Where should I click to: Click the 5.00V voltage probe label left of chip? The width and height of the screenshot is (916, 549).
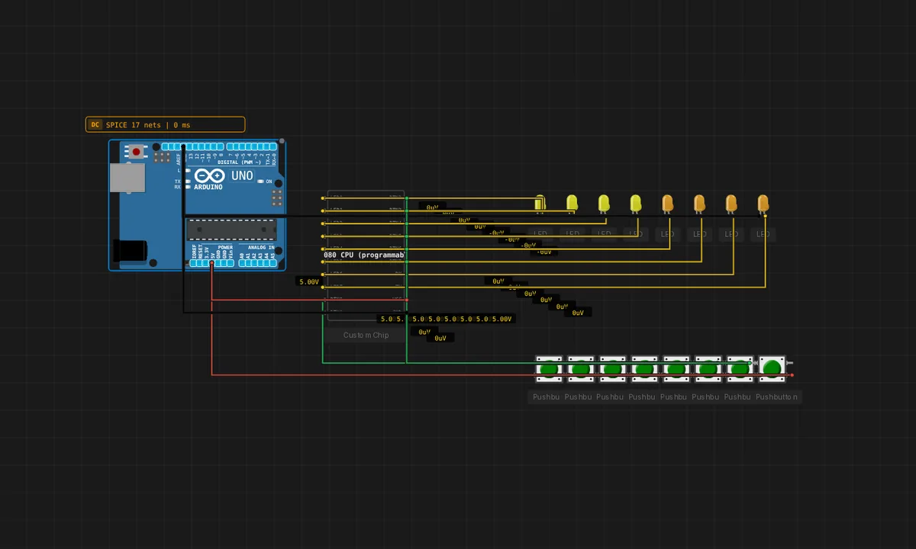tap(309, 282)
